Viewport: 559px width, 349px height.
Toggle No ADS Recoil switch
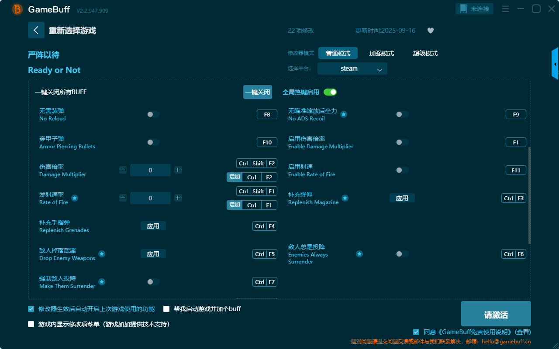coord(402,114)
